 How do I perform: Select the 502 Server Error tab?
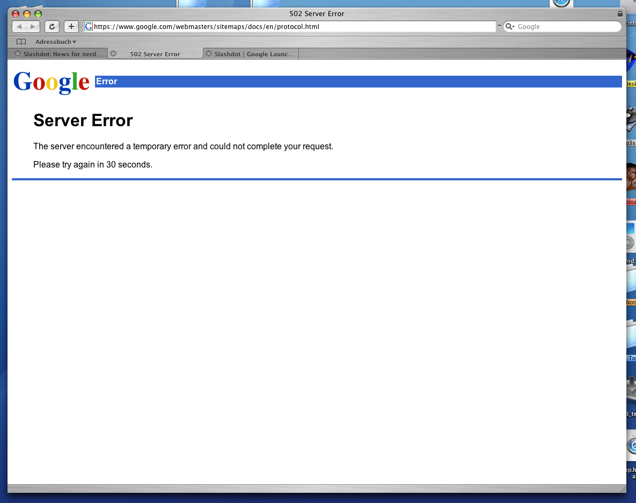(155, 54)
